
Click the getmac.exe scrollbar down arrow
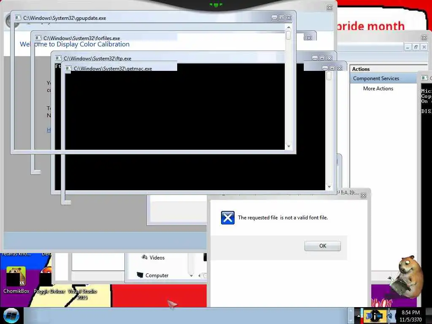point(329,187)
